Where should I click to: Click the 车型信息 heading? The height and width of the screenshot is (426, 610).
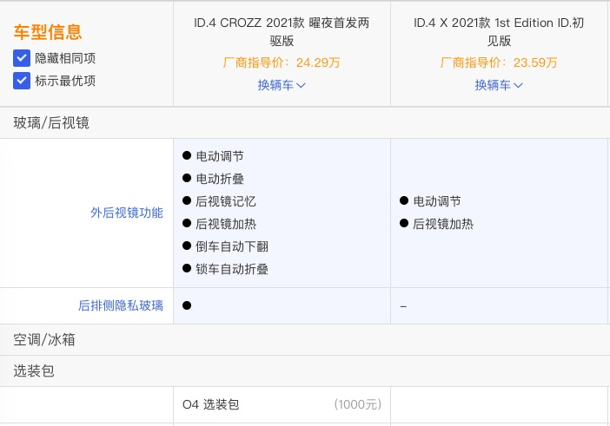coord(48,32)
